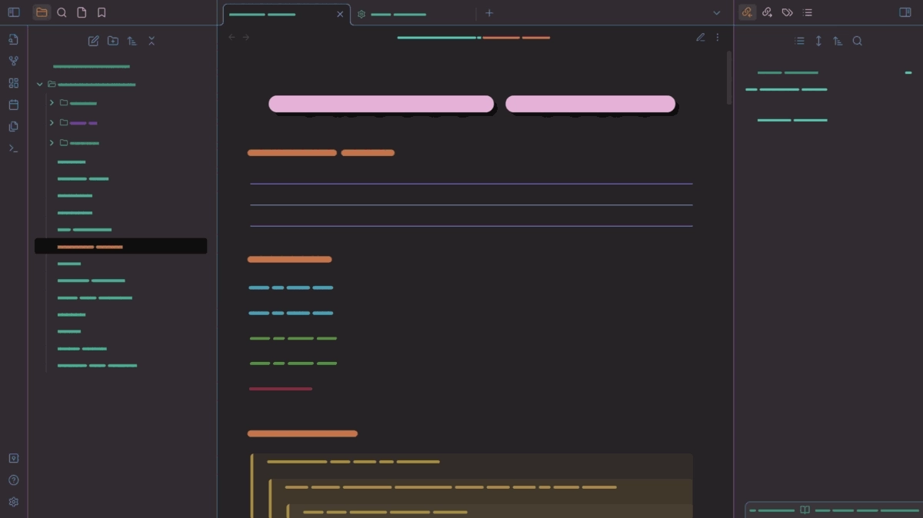Screen dimensions: 923x518
Task: Open the tags panel in right sidebar
Action: point(787,12)
